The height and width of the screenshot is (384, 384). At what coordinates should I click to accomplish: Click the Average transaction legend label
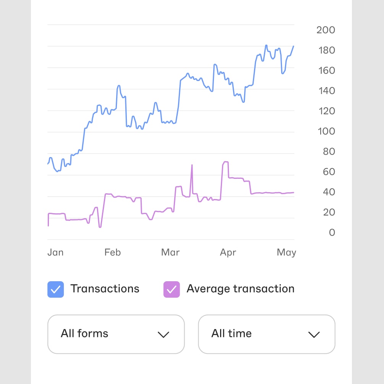pyautogui.click(x=240, y=289)
